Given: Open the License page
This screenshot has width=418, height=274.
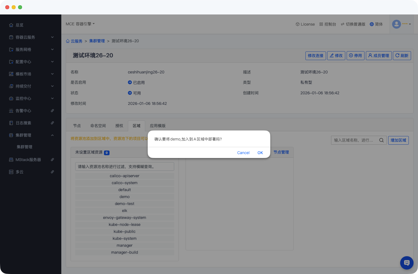Looking at the screenshot, I should click(305, 24).
